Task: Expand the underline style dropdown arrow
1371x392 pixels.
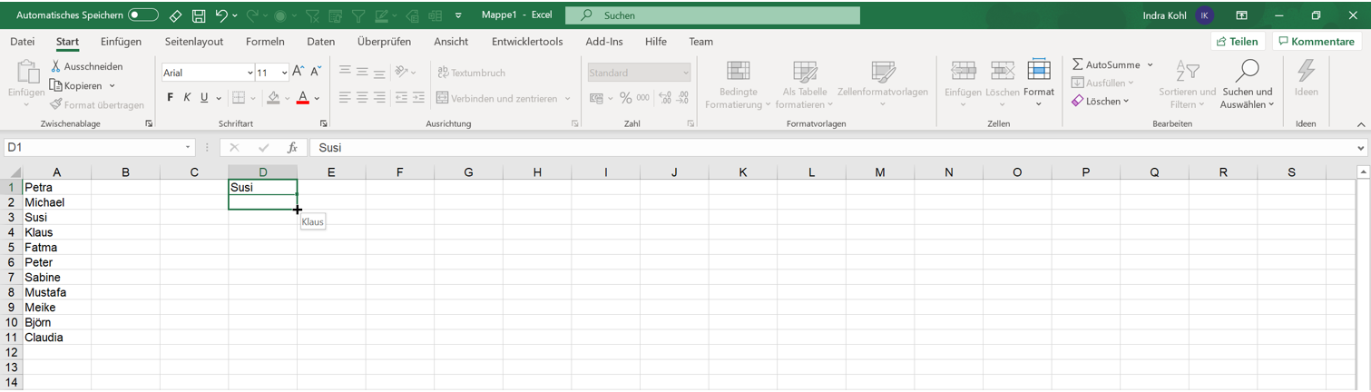Action: coord(219,98)
